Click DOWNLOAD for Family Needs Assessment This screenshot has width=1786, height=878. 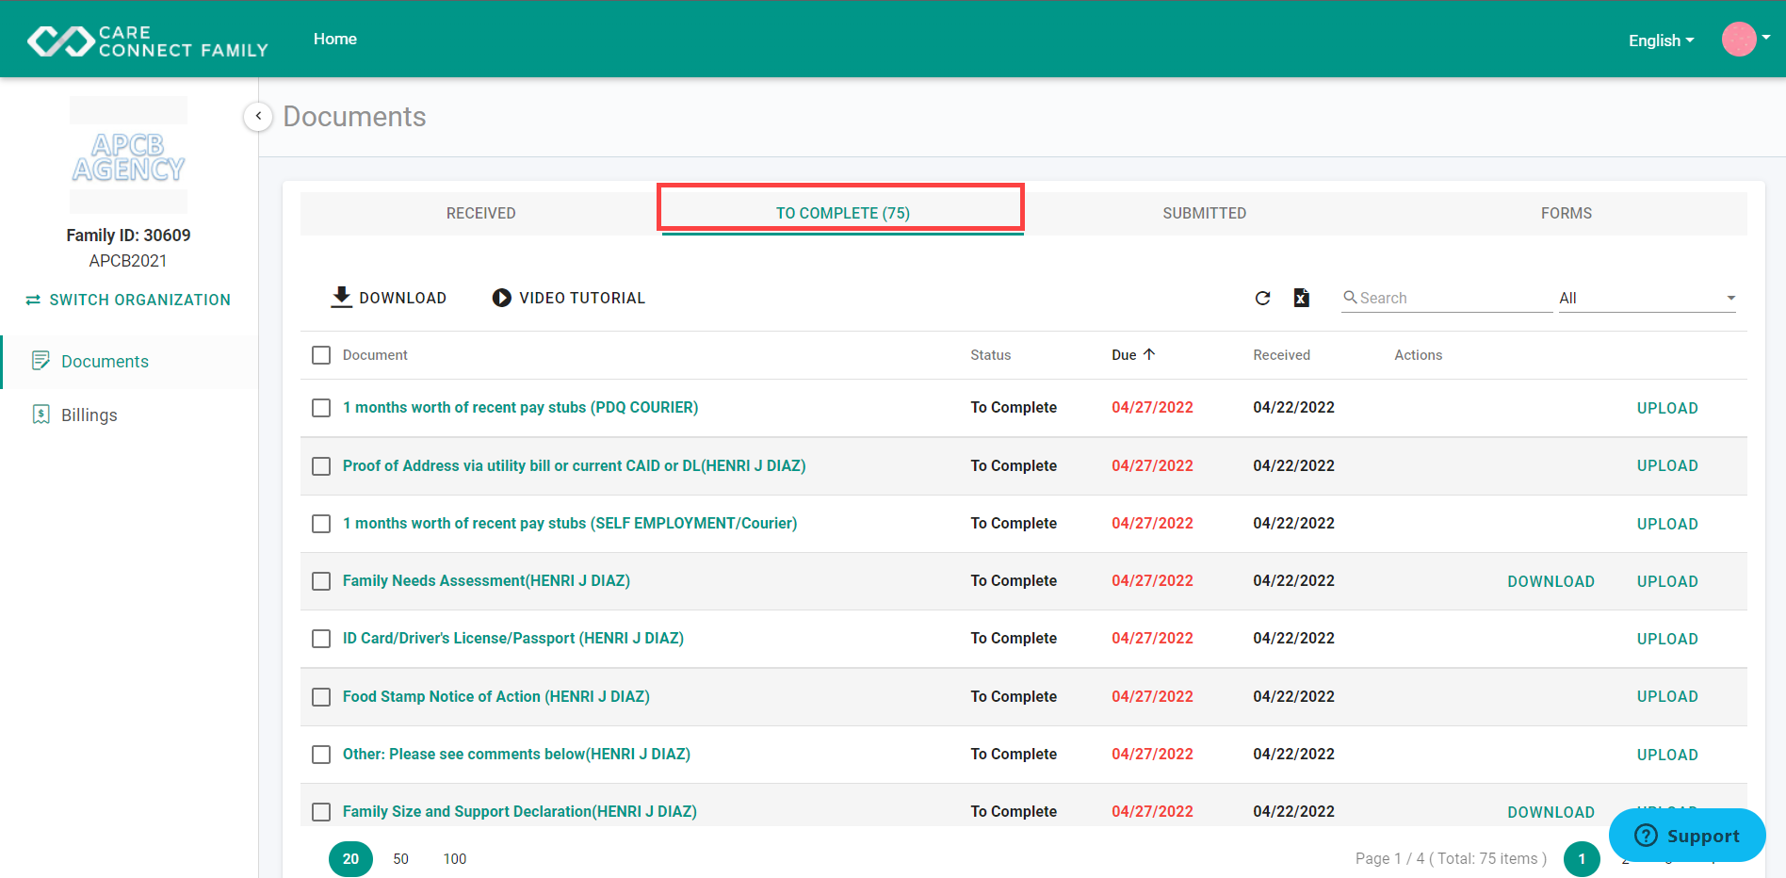click(x=1551, y=581)
